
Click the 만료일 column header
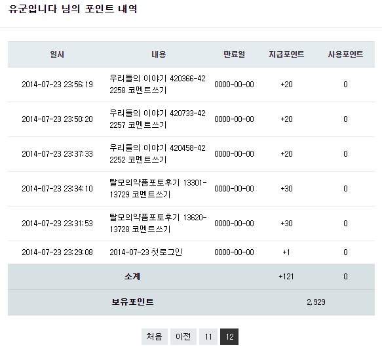coord(234,54)
